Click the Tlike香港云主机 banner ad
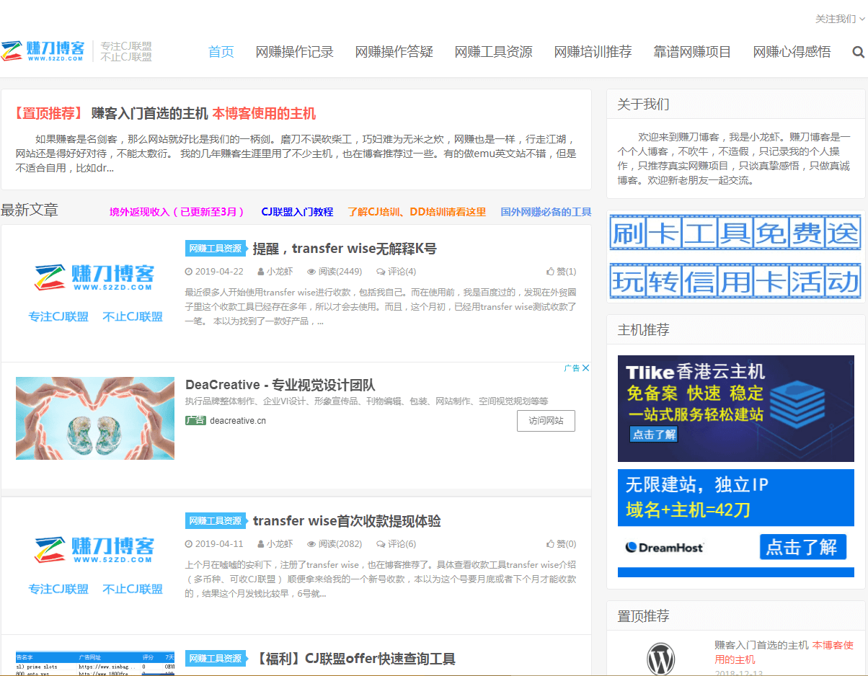 pos(735,408)
